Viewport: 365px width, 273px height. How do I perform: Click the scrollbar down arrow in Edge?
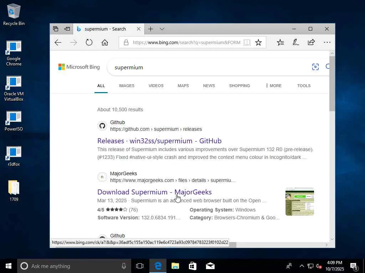tap(332, 239)
